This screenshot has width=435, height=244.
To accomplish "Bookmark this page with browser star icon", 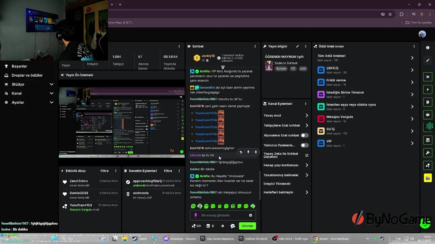I will coord(390,14).
